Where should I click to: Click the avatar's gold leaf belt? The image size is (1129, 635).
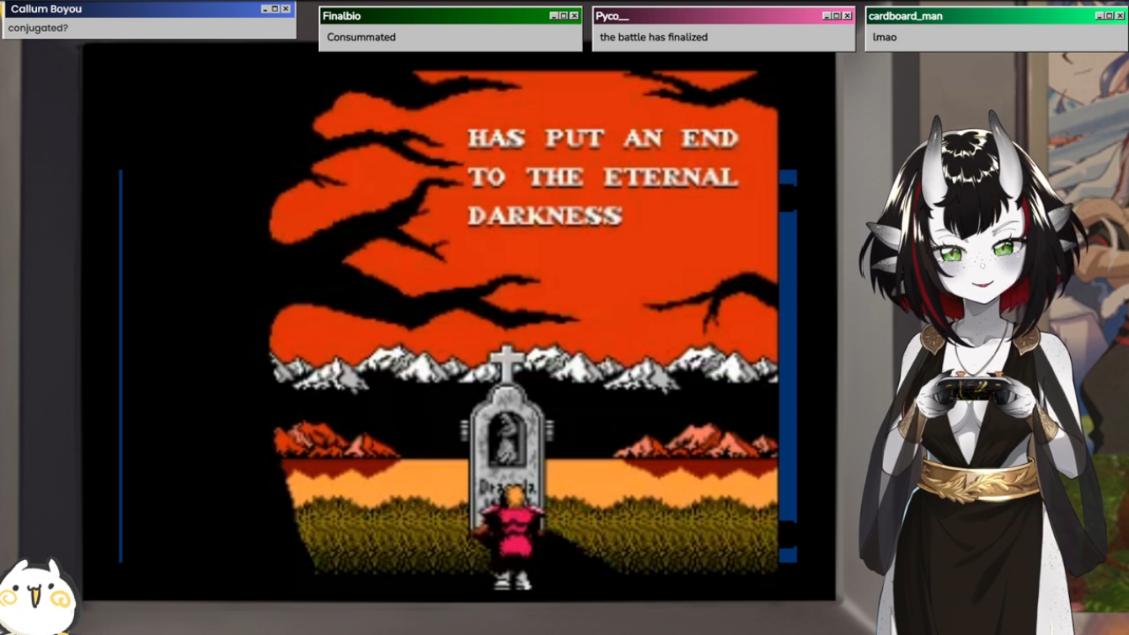(x=978, y=479)
